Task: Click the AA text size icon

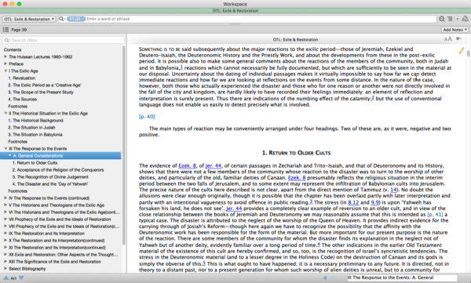Action: tap(447, 39)
